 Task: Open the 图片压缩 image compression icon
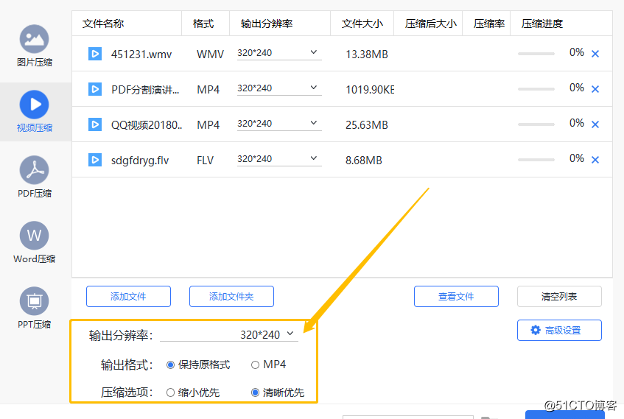pos(34,39)
